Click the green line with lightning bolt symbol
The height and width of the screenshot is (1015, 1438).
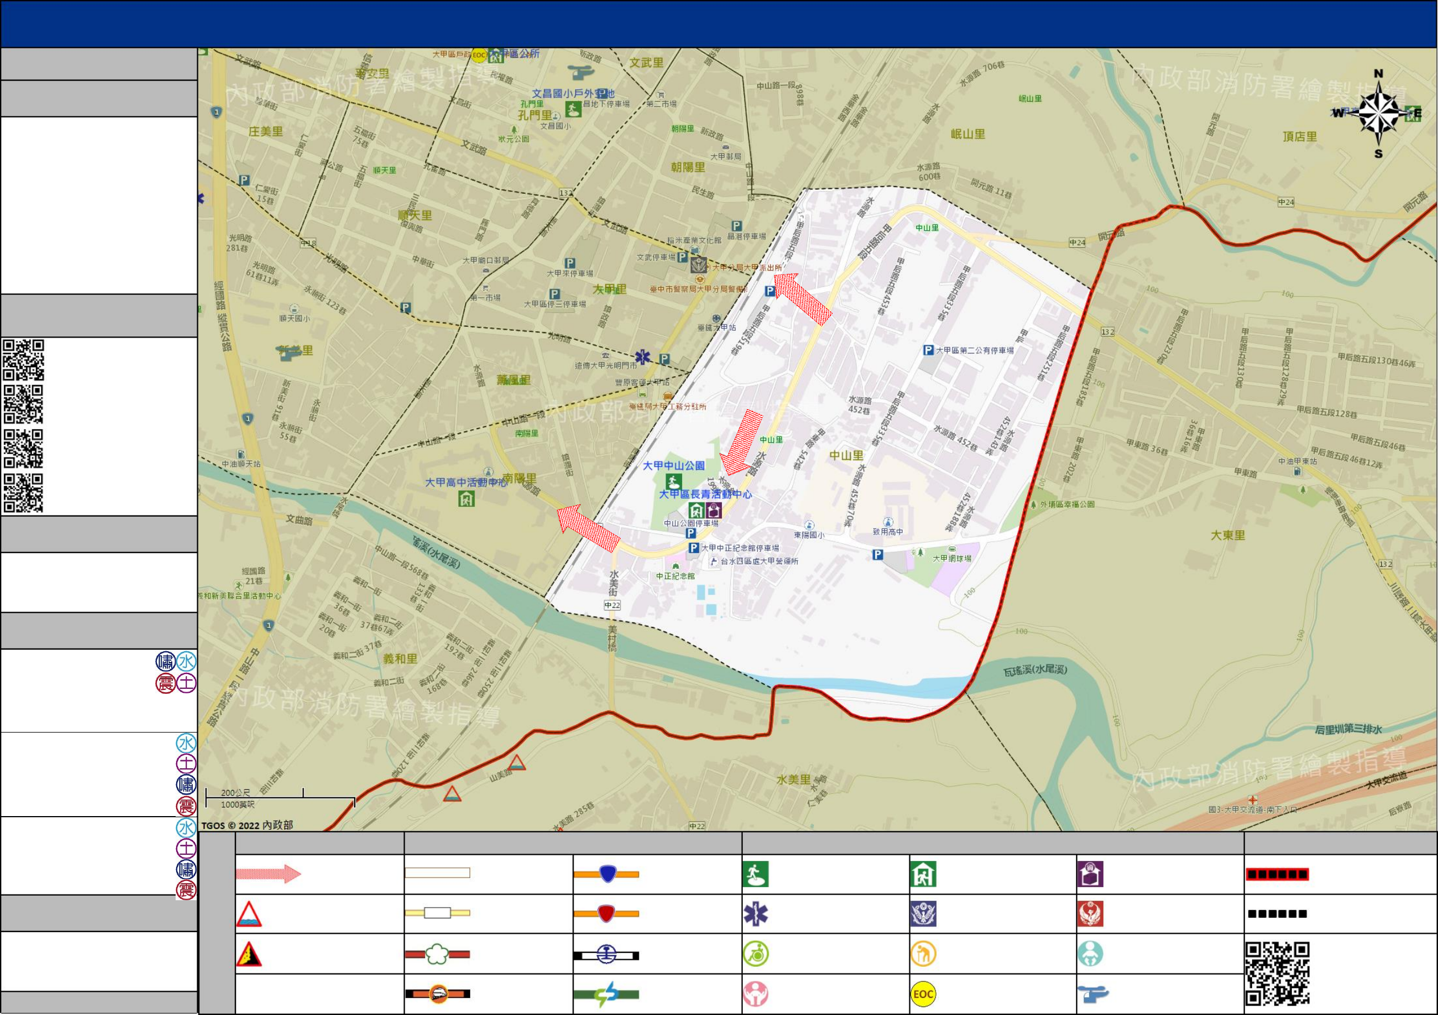click(x=606, y=995)
